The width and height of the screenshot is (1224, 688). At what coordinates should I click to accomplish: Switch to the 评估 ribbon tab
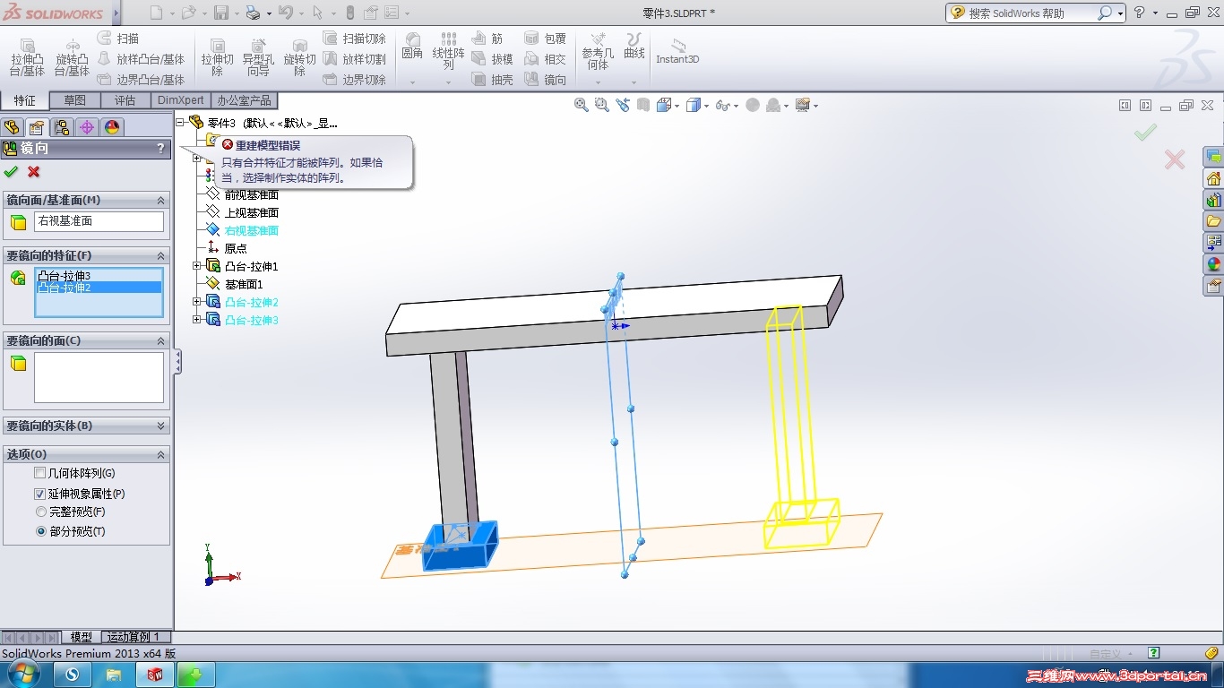pyautogui.click(x=125, y=100)
